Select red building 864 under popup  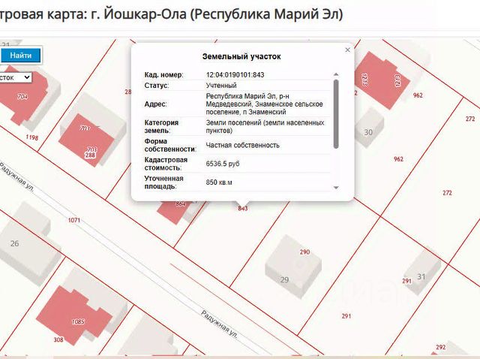coord(175,212)
